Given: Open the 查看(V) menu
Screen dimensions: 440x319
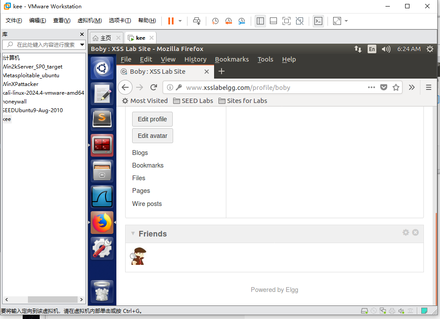Looking at the screenshot, I should [61, 20].
